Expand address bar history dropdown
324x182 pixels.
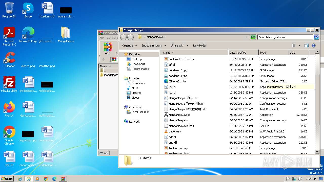(x=247, y=37)
